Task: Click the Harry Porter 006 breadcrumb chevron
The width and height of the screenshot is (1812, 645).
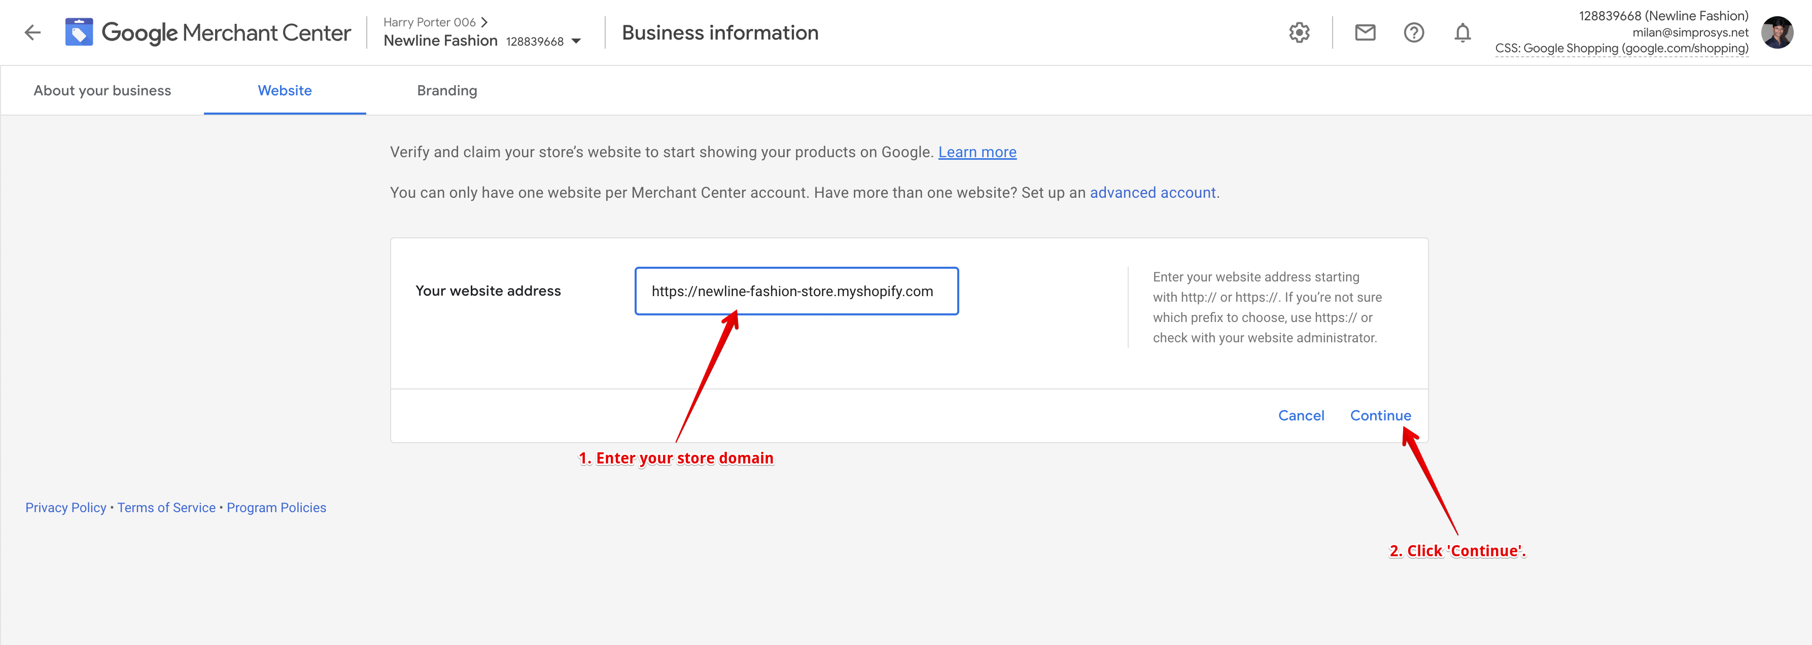Action: tap(484, 22)
